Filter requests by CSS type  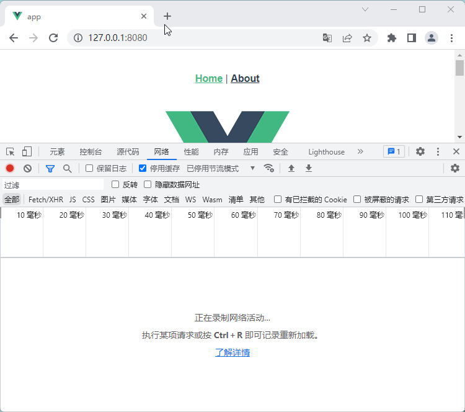[89, 199]
